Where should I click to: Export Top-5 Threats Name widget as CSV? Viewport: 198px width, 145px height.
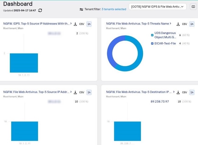point(184,24)
